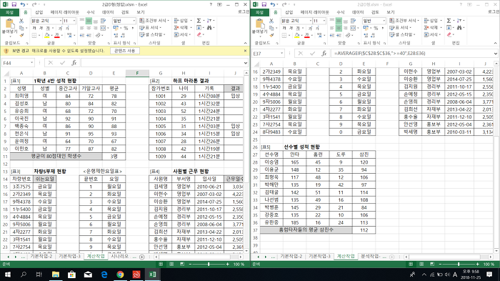Open Paste (붙여넣기) in the left Excel window

9,27
